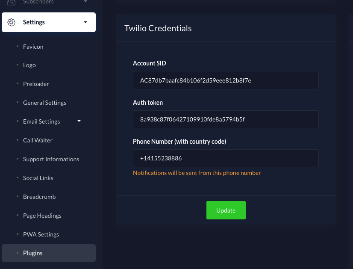Select the Plugins menu item

[x=33, y=253]
